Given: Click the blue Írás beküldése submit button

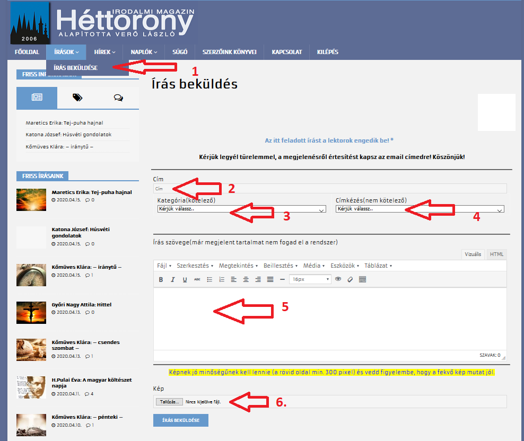Looking at the screenshot, I should [x=180, y=420].
